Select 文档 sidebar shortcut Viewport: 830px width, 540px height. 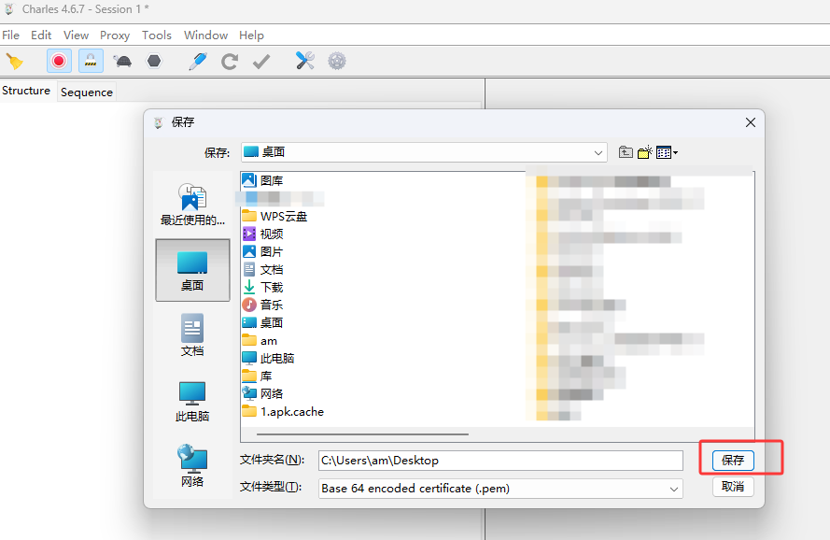pos(192,334)
